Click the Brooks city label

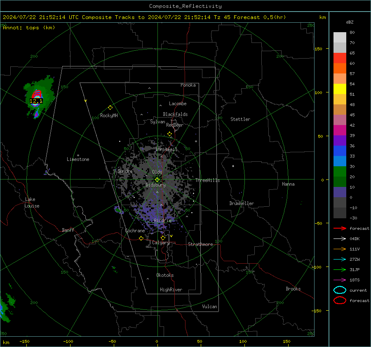(x=293, y=289)
